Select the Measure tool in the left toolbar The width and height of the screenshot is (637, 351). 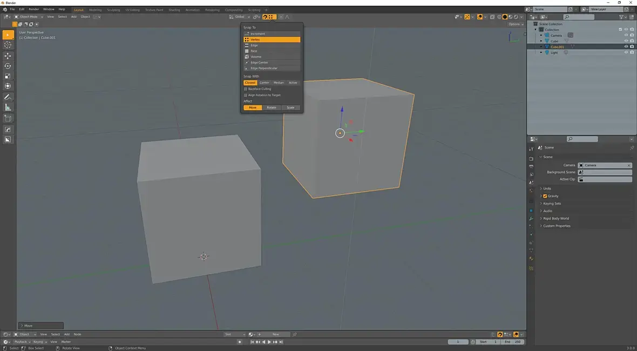coord(8,107)
